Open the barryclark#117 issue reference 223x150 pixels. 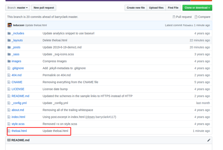click(x=105, y=117)
